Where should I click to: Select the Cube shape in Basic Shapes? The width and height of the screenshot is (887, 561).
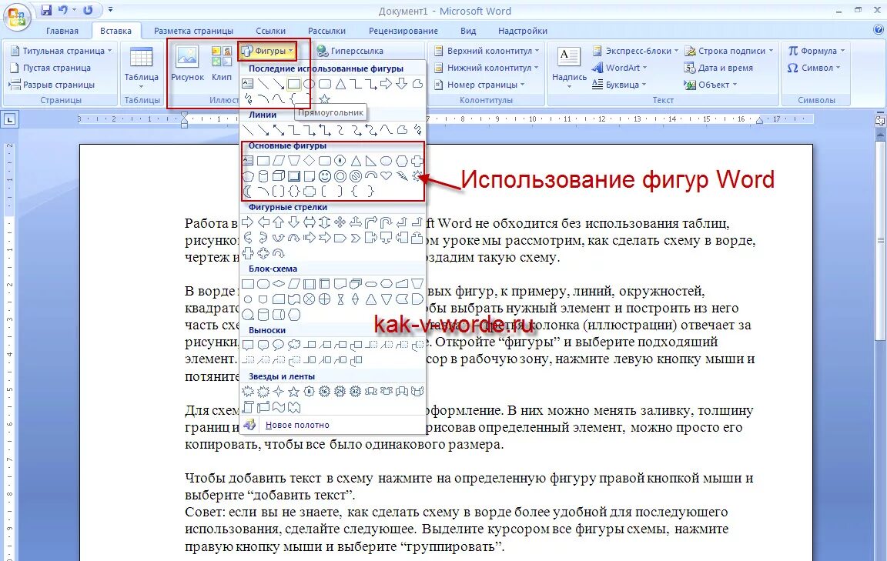coord(278,176)
